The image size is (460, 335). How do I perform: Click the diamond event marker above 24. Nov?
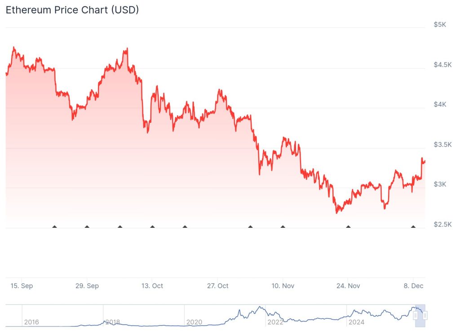(x=348, y=227)
